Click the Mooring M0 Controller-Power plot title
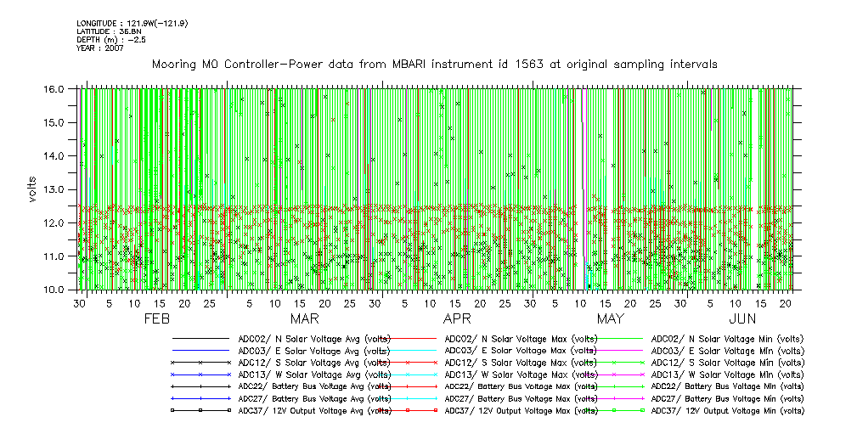The image size is (857, 428). [434, 65]
